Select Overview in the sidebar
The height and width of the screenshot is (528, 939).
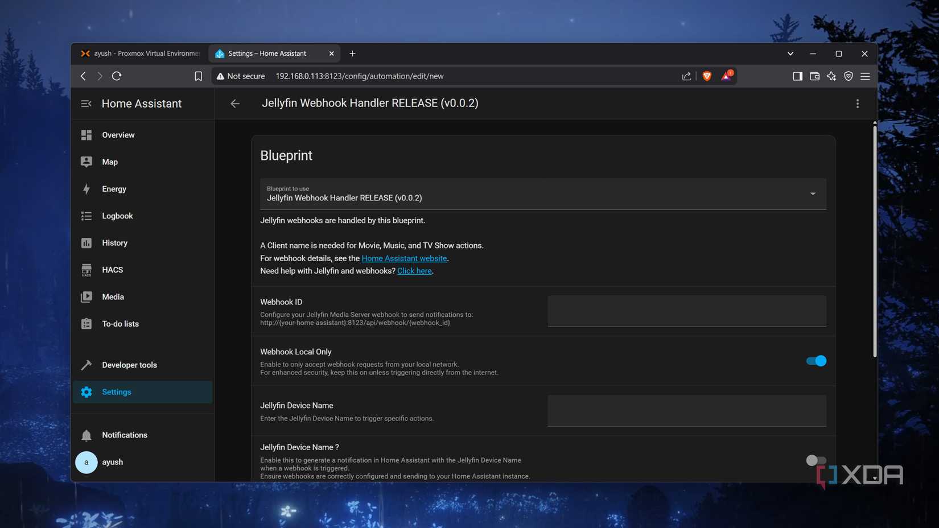point(118,135)
